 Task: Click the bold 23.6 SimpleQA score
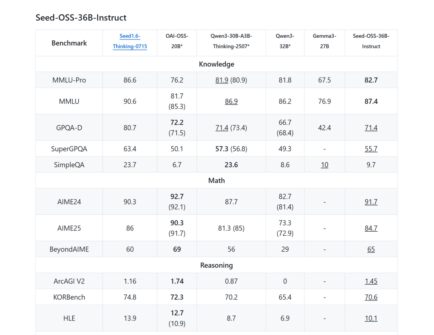tap(231, 165)
